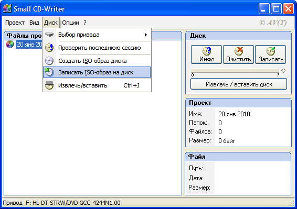Click the disc capacity progress bar
The image size is (297, 209).
tap(235, 71)
